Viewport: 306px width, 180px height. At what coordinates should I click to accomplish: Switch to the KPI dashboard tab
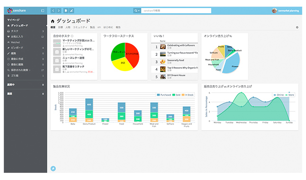click(x=99, y=27)
